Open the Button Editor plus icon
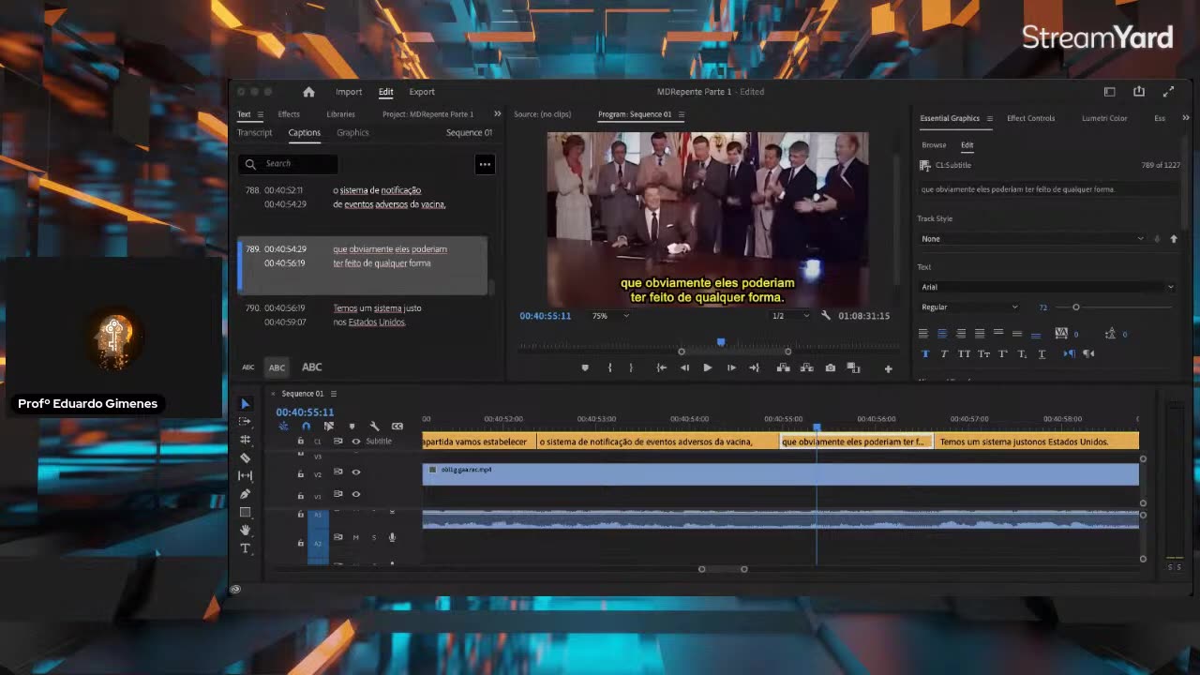The image size is (1200, 675). pyautogui.click(x=888, y=368)
